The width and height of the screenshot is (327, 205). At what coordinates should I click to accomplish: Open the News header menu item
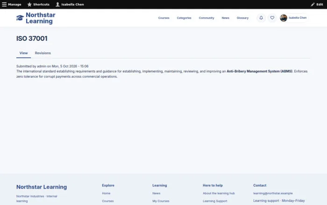pyautogui.click(x=226, y=18)
